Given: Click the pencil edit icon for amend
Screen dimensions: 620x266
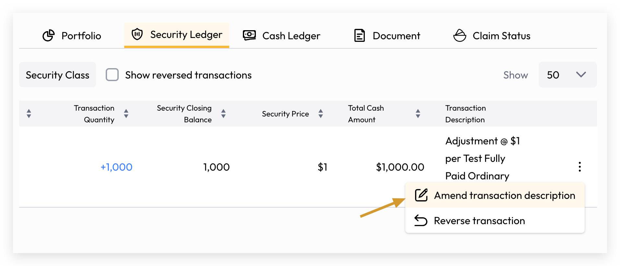Looking at the screenshot, I should tap(421, 195).
